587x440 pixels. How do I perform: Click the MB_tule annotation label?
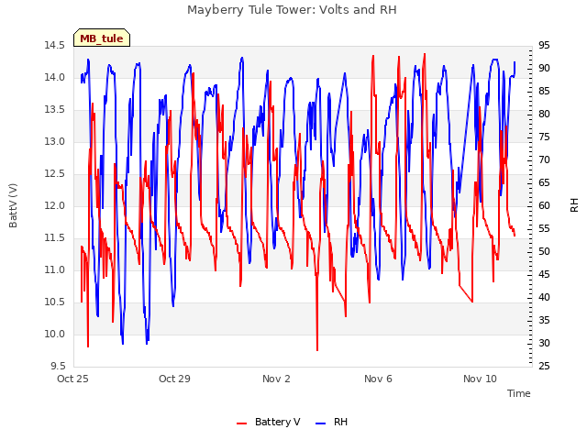102,38
